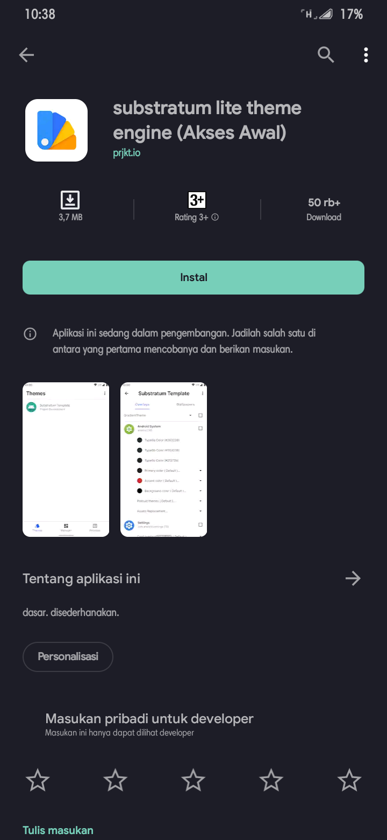The image size is (387, 840).
Task: Rate the app four stars
Action: [271, 780]
